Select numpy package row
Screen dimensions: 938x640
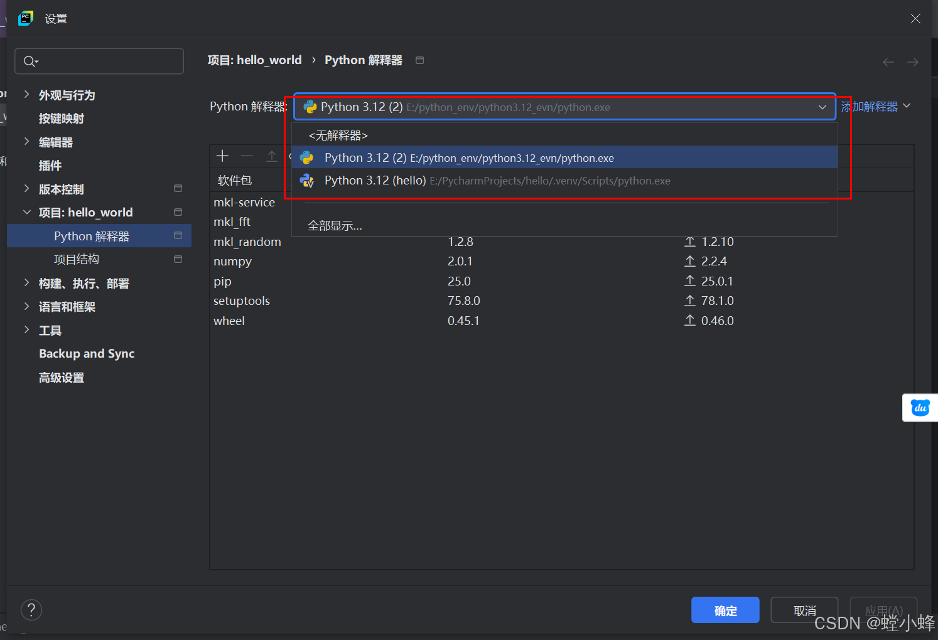562,261
